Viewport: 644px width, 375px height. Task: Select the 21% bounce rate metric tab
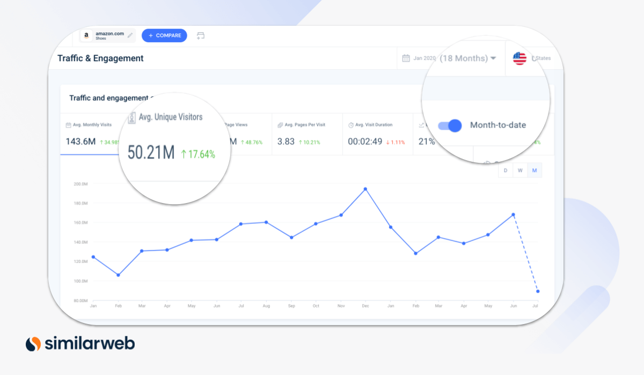click(x=428, y=134)
